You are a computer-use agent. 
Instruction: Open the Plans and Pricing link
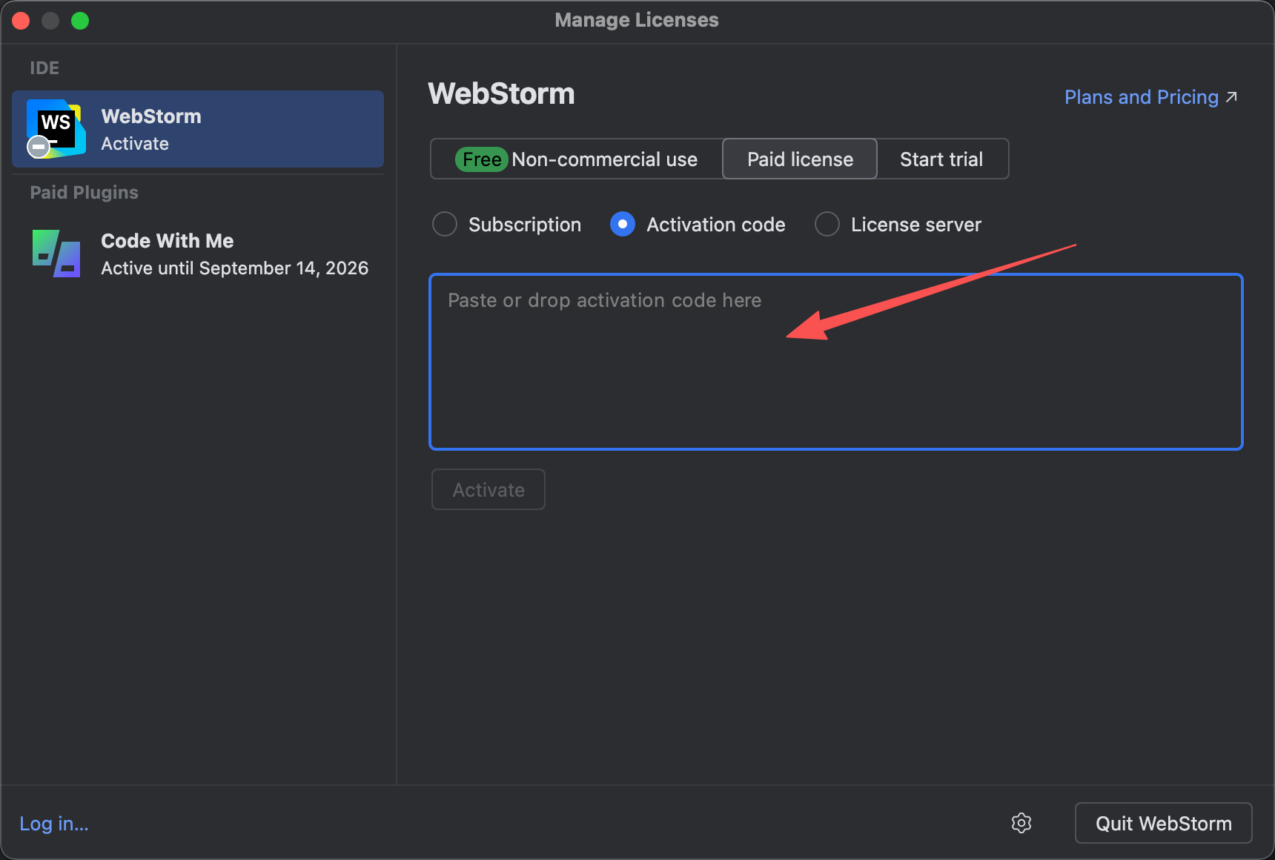[1151, 97]
